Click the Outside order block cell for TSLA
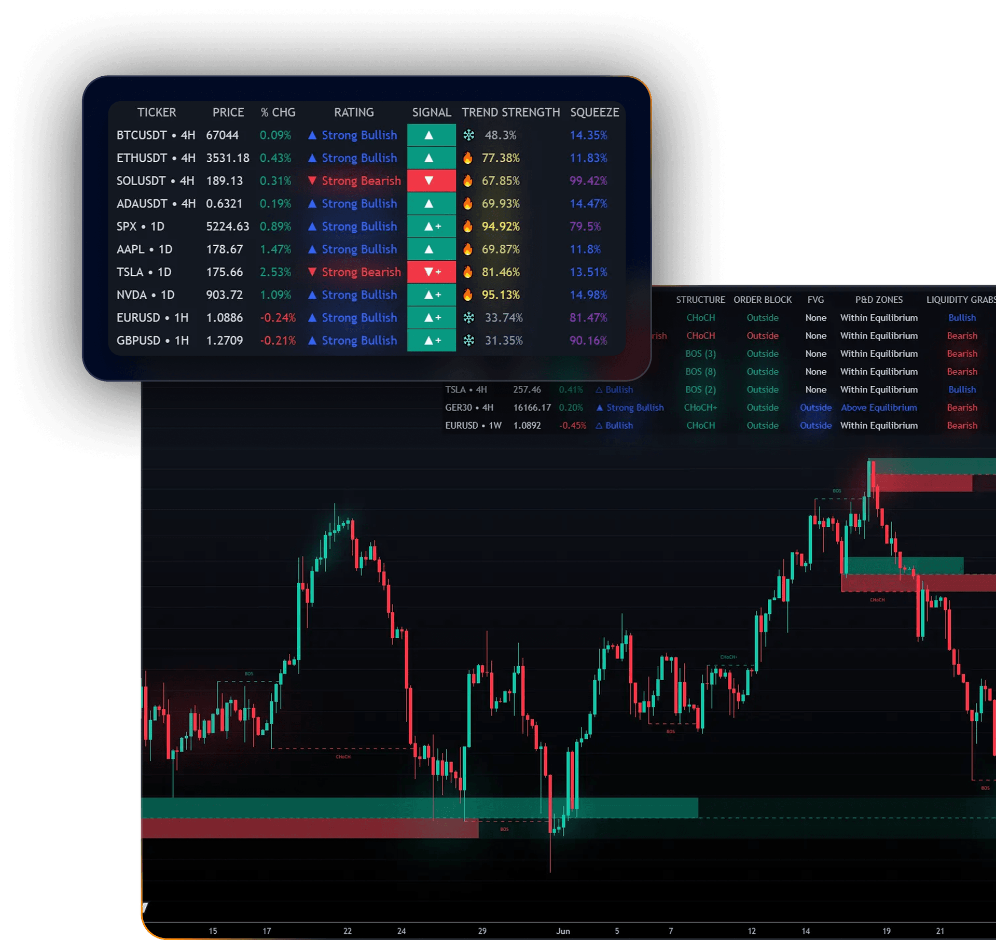Screen dimensions: 996x940 coord(763,389)
